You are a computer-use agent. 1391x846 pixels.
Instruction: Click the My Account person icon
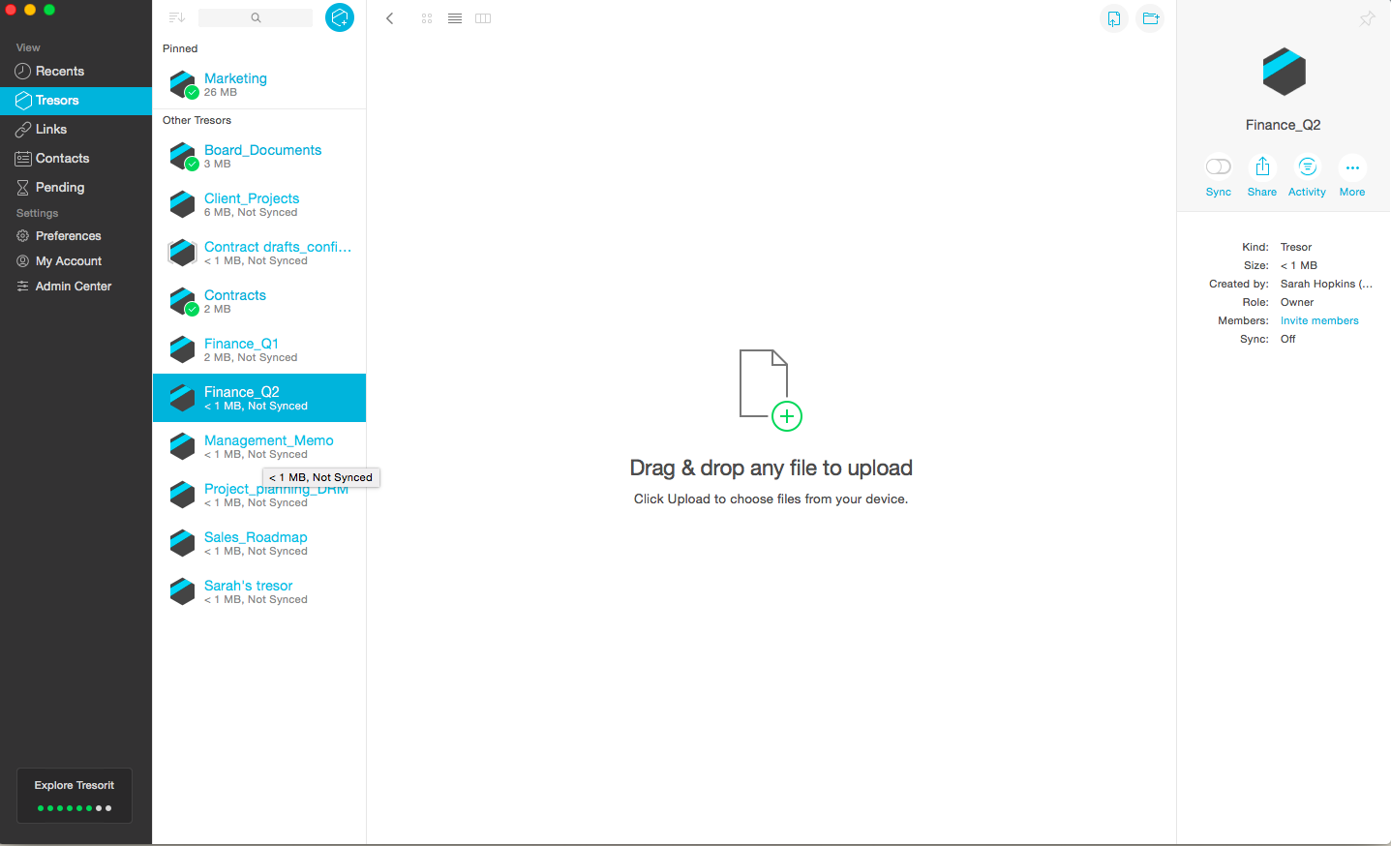(23, 261)
